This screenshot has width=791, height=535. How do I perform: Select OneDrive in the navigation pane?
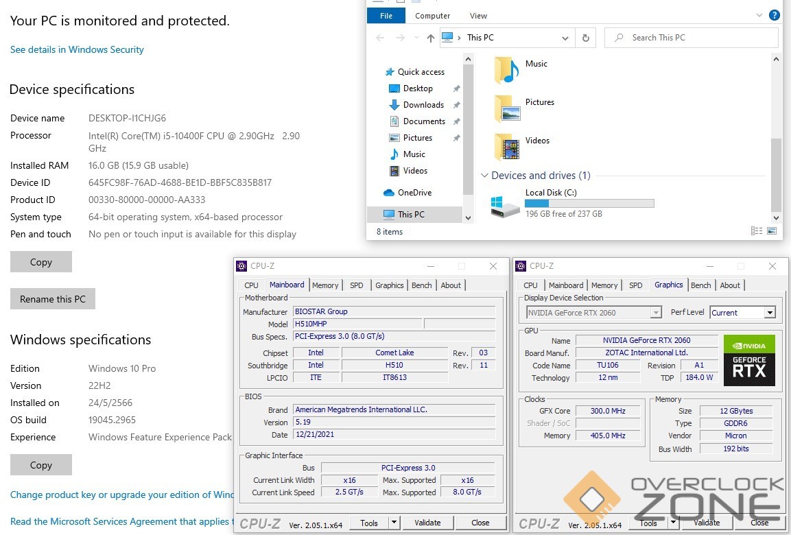414,193
